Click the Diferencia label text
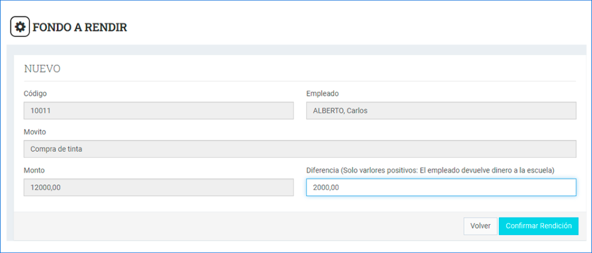 coord(430,170)
